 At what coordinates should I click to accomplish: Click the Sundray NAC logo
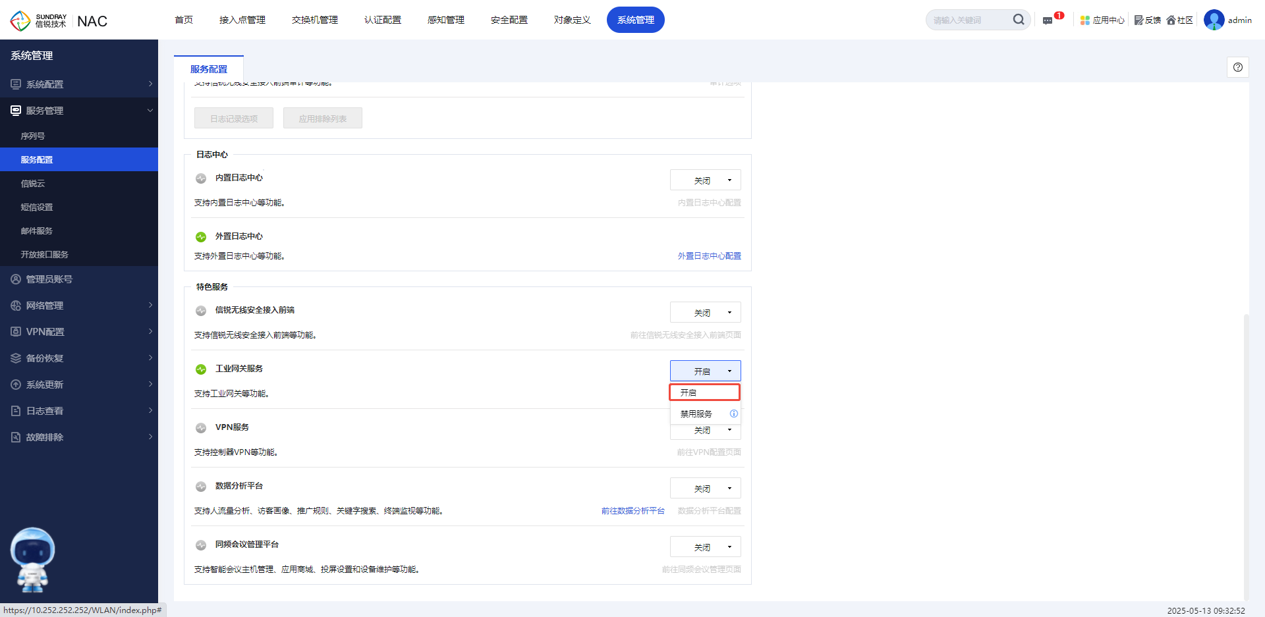59,20
